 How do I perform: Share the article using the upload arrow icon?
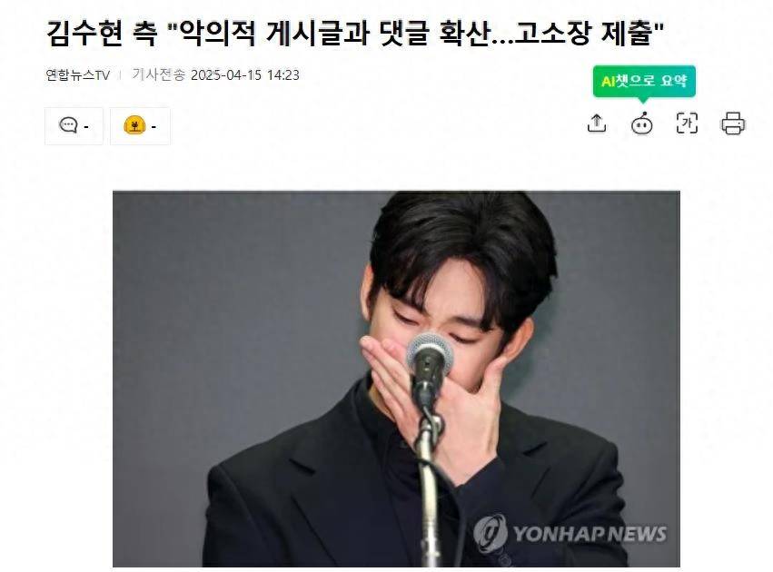(597, 123)
